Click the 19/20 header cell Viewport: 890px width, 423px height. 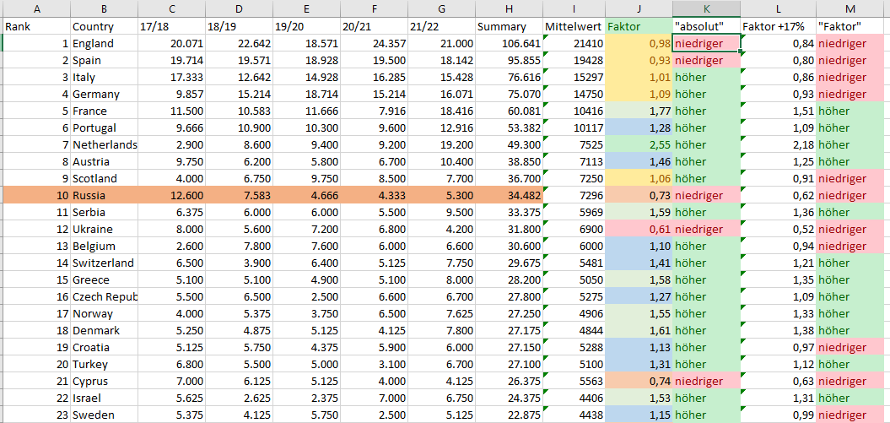[307, 27]
